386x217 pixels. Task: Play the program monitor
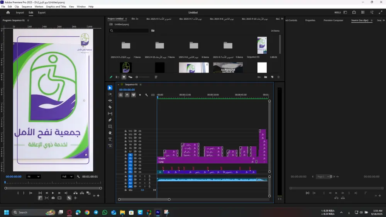[53, 193]
